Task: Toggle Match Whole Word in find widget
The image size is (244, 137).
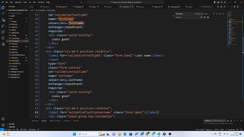Action: 199,14
